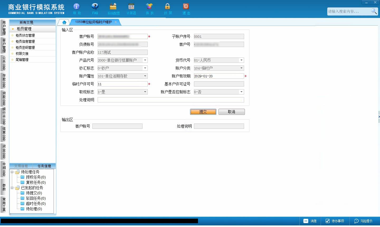This screenshot has height=227, width=380.
Task: Collapse the 已发起的任务 tree node
Action: tap(12, 188)
